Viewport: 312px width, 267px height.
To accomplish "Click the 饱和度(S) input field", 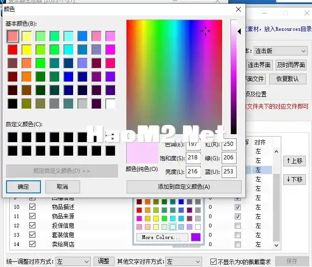I will pos(193,157).
